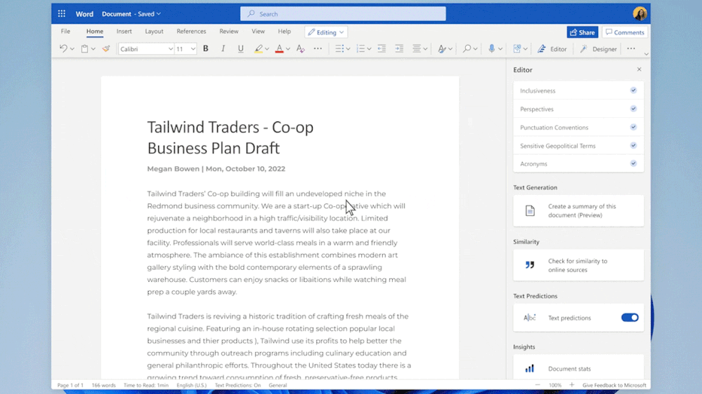Toggle Italic formatting
The width and height of the screenshot is (702, 394).
[x=223, y=48]
